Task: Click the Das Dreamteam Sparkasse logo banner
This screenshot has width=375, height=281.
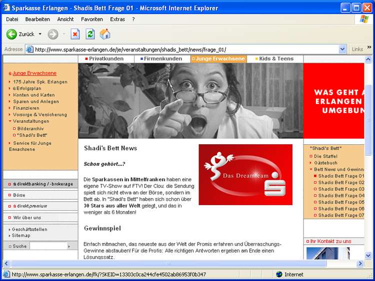Action: (245, 175)
